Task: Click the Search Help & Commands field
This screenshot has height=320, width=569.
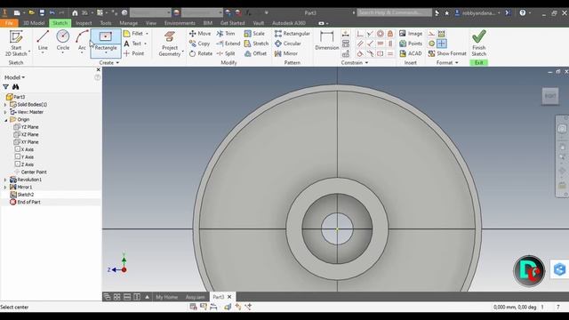Action: coord(394,12)
